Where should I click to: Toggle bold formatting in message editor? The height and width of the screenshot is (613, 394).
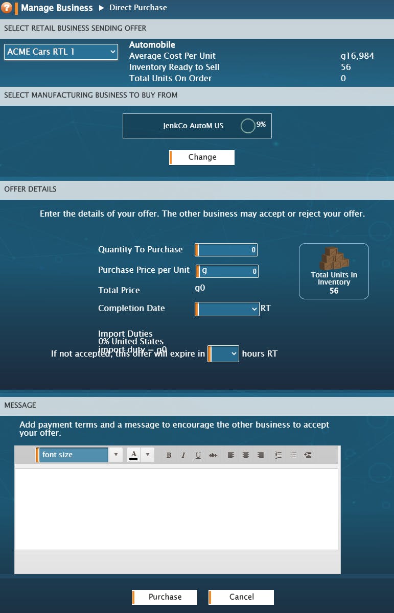(169, 455)
